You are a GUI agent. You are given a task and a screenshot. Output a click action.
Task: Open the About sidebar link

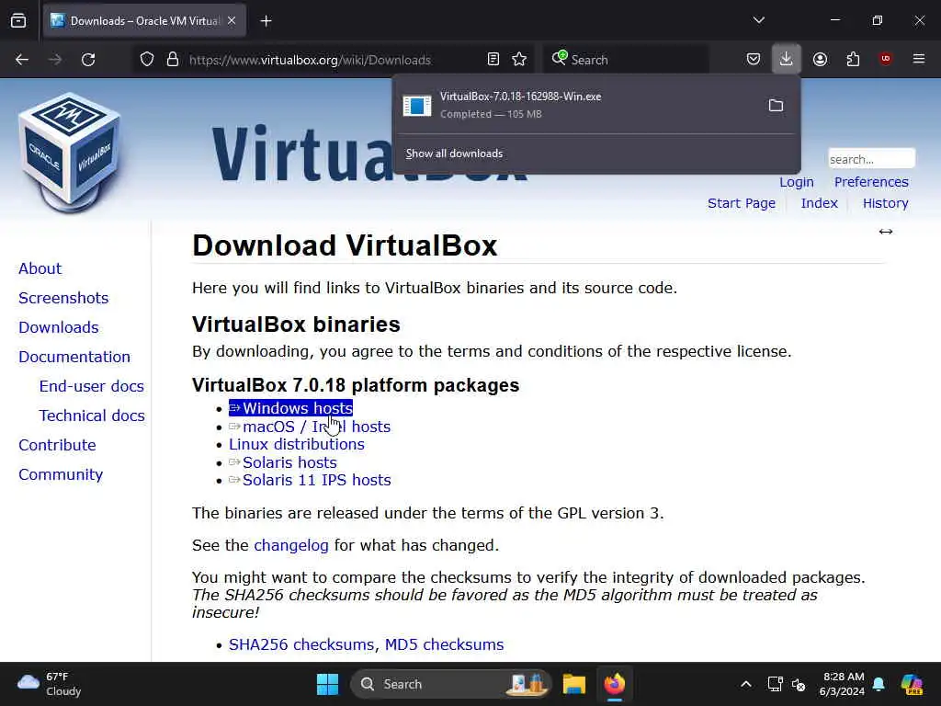click(40, 268)
